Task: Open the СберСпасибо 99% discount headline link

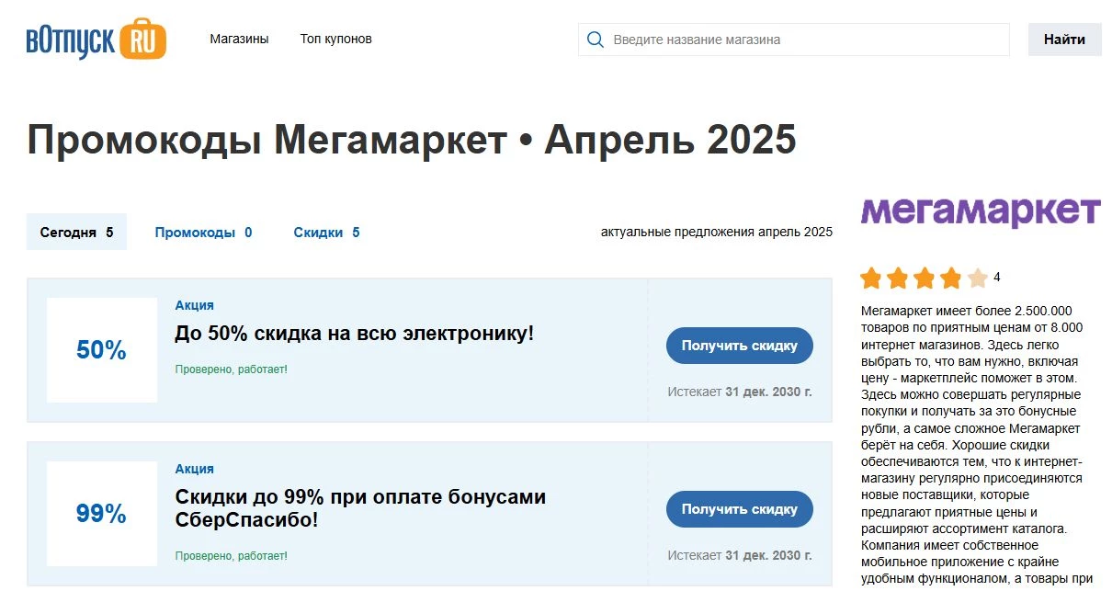Action: tap(360, 508)
